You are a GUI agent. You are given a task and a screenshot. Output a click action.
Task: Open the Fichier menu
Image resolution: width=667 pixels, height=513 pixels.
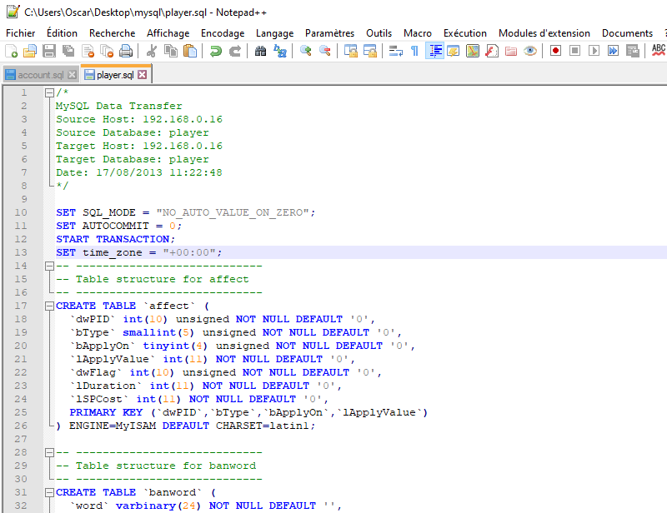tap(20, 33)
